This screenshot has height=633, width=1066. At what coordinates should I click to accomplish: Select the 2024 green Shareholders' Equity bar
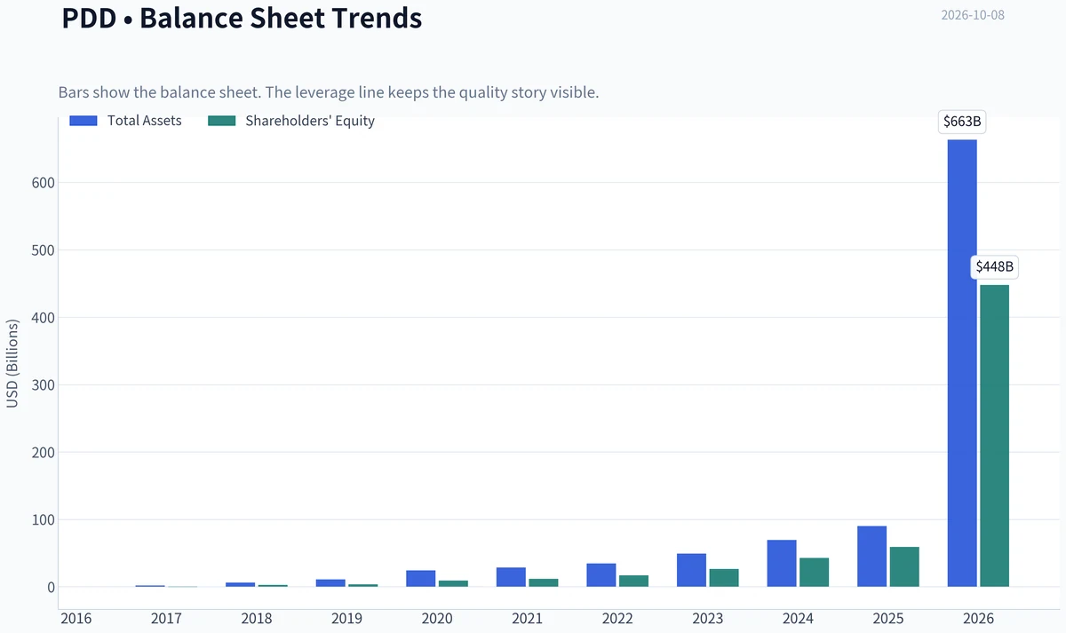pyautogui.click(x=814, y=573)
